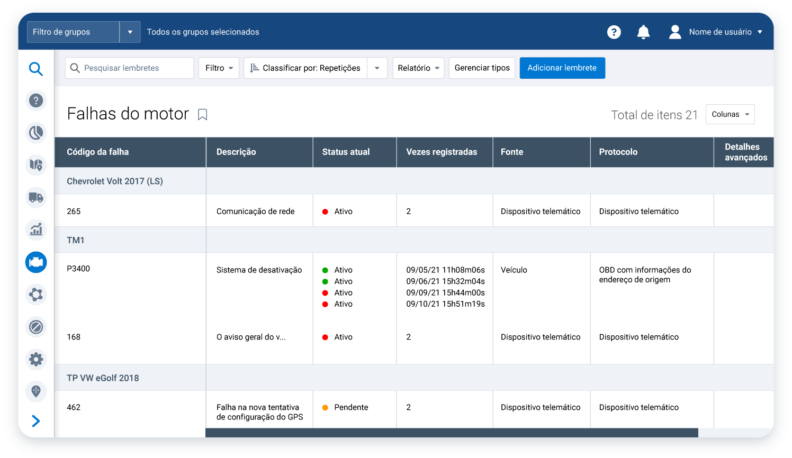Open the Filtro dropdown
The width and height of the screenshot is (792, 458).
(219, 68)
